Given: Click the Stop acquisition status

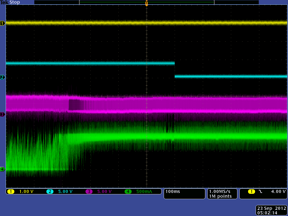Looking at the screenshot, I should point(15,2).
